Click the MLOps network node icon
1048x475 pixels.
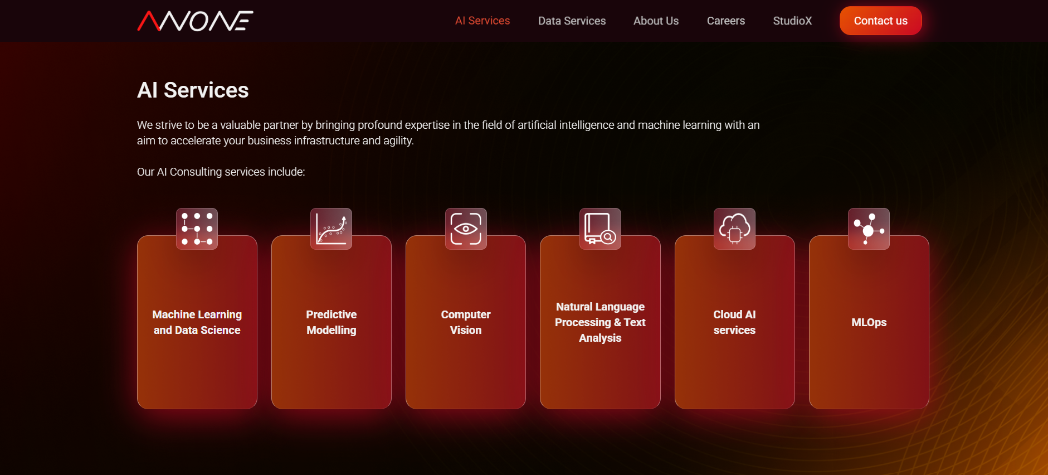click(869, 229)
